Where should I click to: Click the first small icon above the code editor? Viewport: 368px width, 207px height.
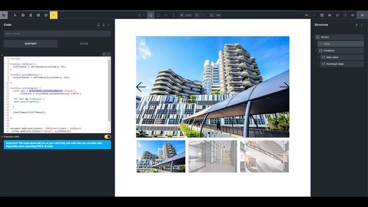104,54
